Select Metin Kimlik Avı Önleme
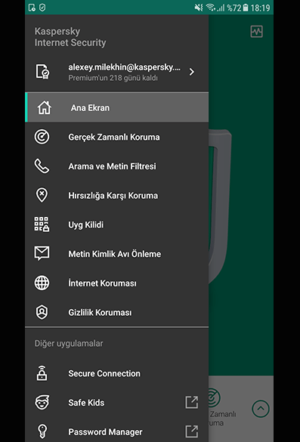 click(x=116, y=254)
